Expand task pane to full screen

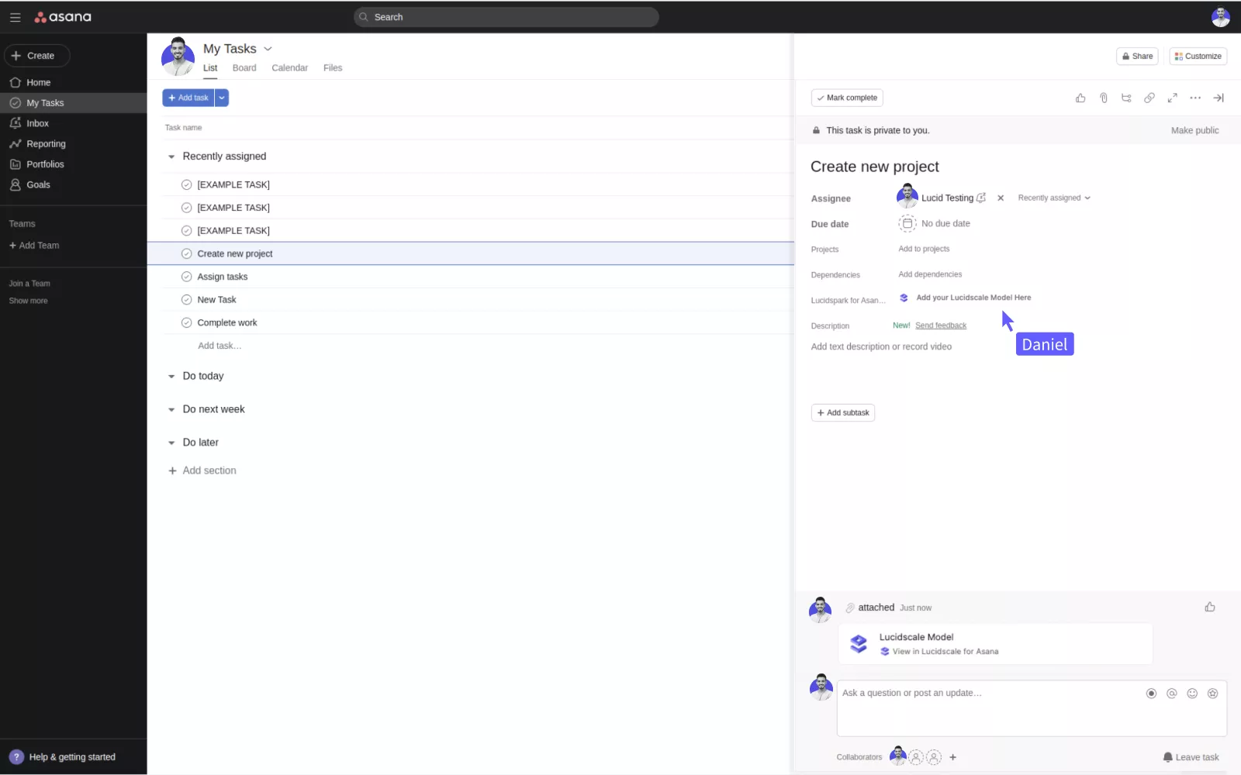[1172, 98]
